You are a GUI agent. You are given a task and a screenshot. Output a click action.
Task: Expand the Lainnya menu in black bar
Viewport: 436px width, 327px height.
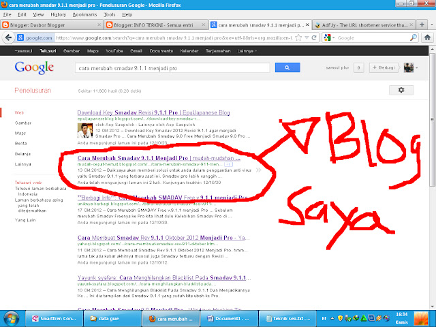coord(247,51)
